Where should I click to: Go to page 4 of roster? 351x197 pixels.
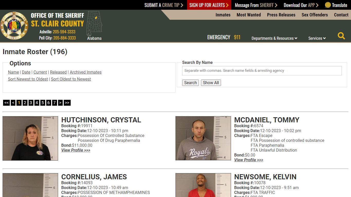click(x=37, y=103)
